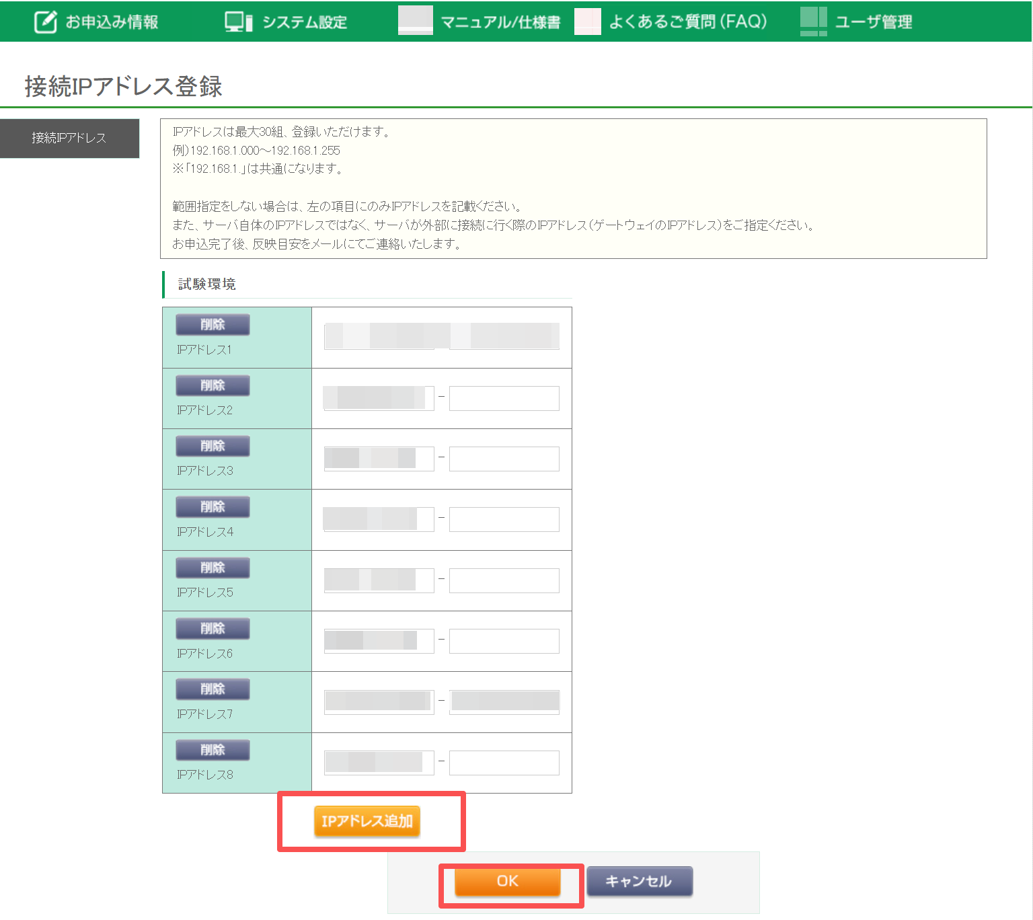This screenshot has height=920, width=1033.
Task: Click the 接続IPアドレス登録 page title
Action: click(x=124, y=86)
